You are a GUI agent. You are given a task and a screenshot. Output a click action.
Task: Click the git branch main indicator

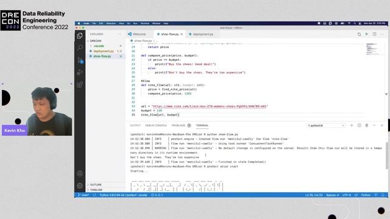pos(83,195)
